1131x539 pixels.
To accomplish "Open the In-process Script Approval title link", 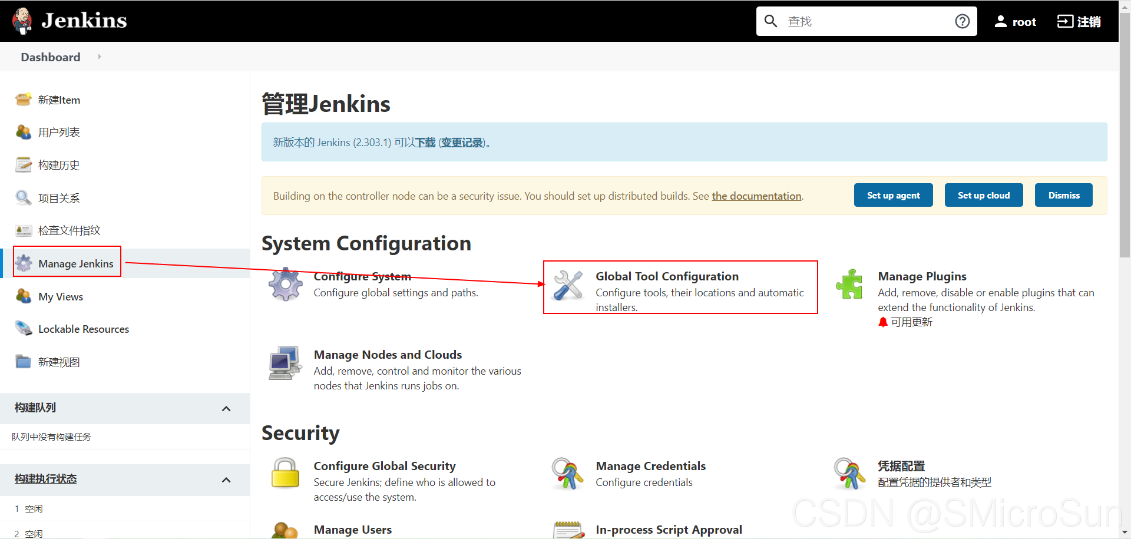I will coord(669,530).
